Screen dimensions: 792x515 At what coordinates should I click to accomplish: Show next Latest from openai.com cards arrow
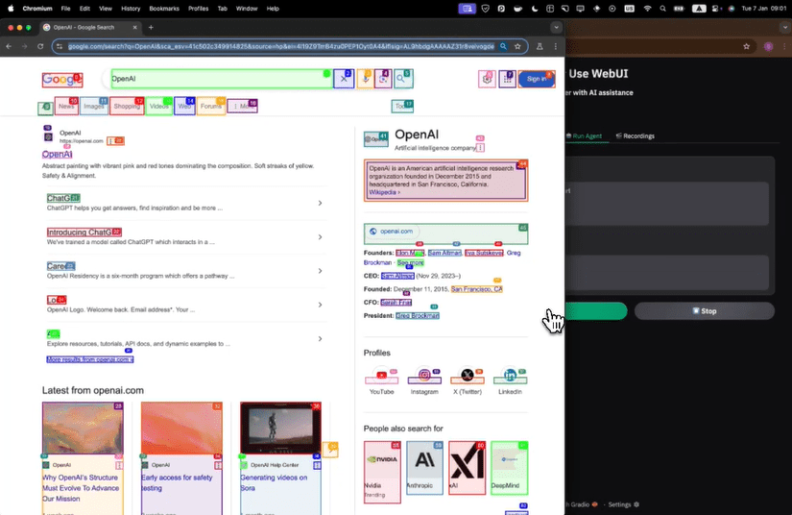[330, 450]
